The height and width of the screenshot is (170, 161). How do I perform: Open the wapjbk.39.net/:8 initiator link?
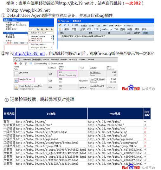point(97,86)
